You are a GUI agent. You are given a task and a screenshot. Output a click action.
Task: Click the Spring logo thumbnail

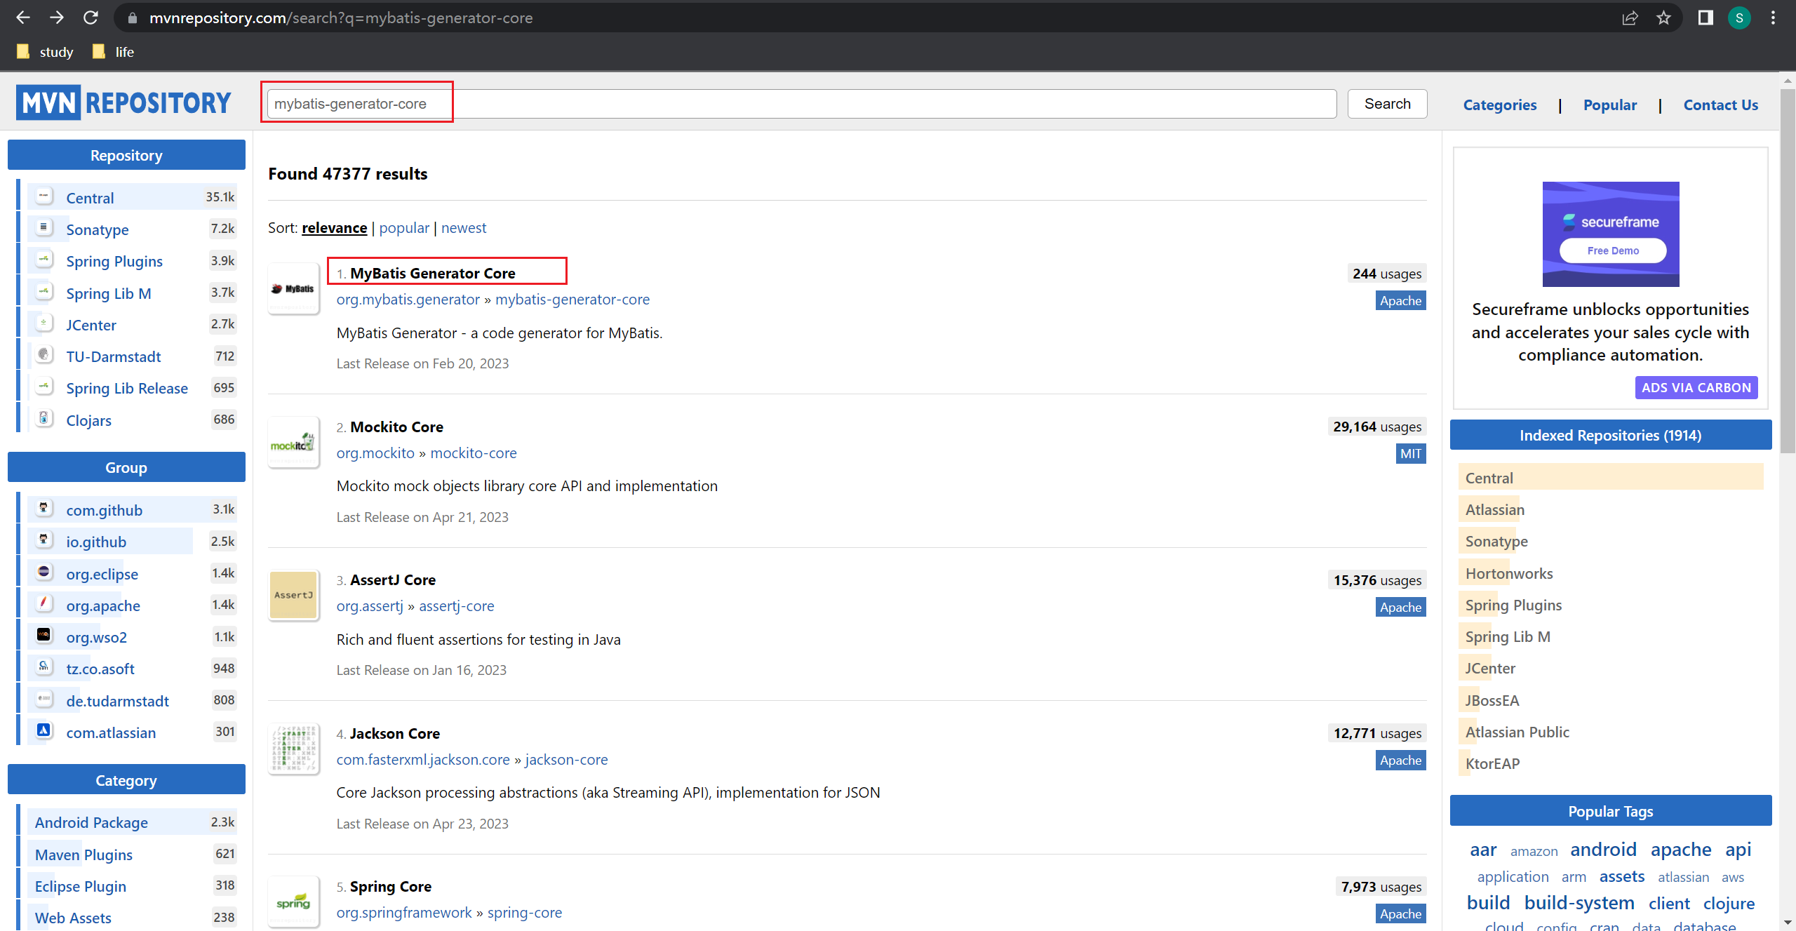point(294,902)
